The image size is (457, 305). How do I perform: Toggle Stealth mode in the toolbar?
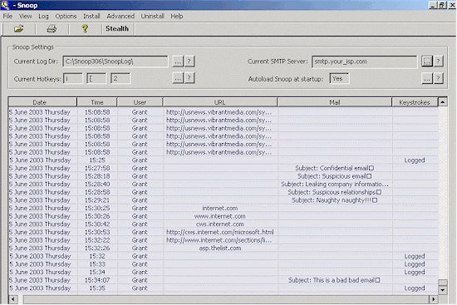[x=117, y=28]
